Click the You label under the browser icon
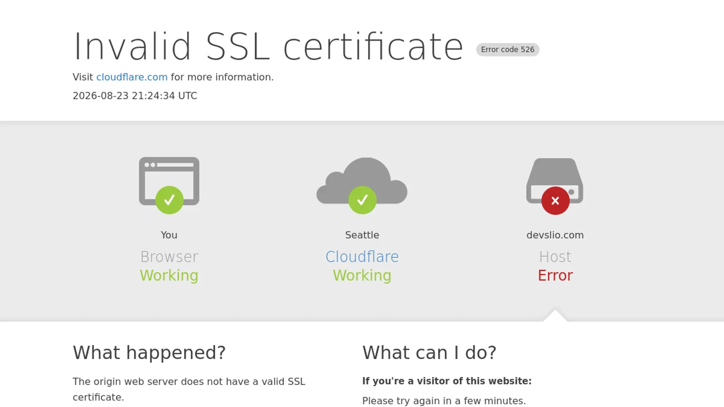Screen dimensions: 724x407 (169, 235)
